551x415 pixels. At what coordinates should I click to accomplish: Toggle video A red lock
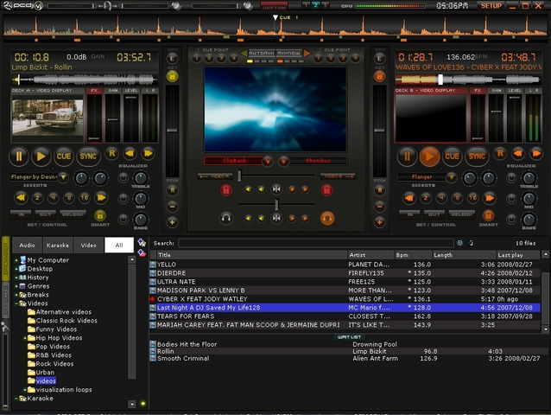click(226, 190)
